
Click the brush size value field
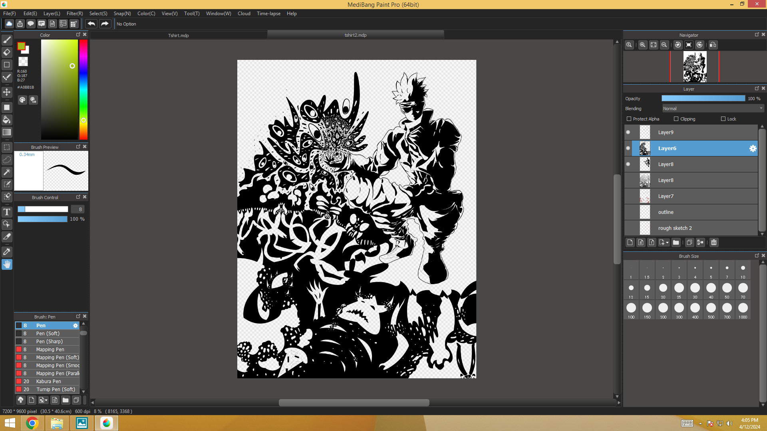77,209
